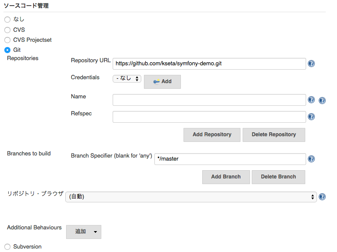Focus the Repository URL input field
The width and height of the screenshot is (337, 252).
[x=209, y=64]
